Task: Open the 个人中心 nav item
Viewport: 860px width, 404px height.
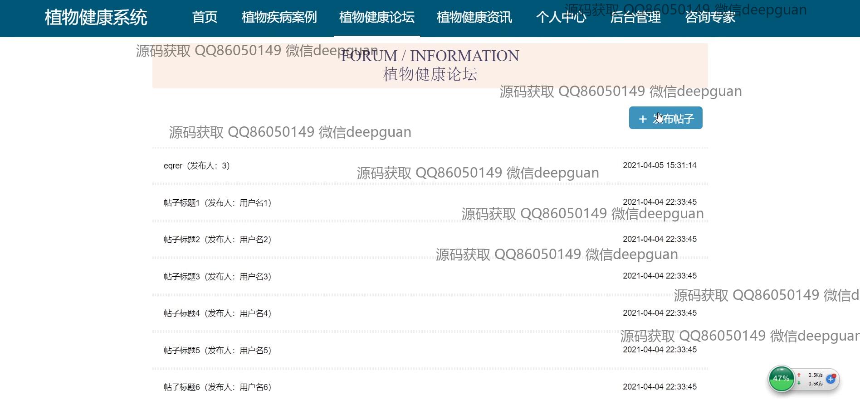Action: click(x=561, y=17)
